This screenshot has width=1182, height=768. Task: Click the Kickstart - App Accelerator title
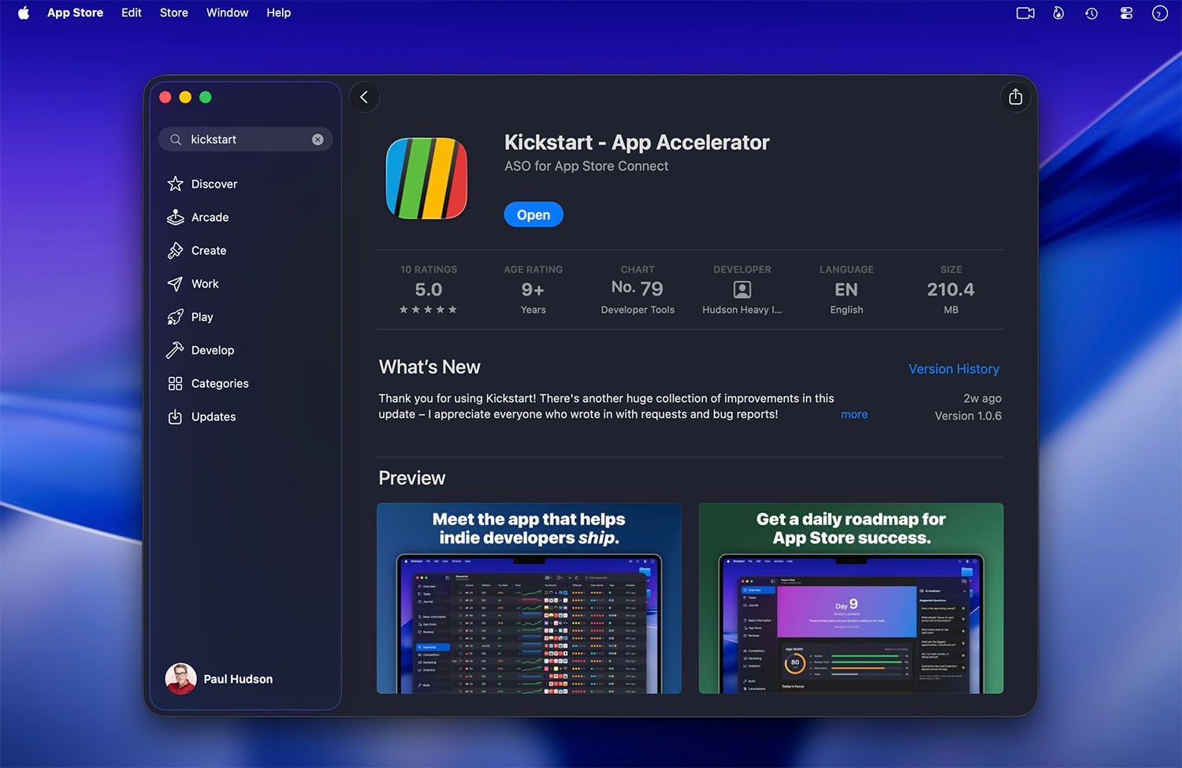click(637, 142)
